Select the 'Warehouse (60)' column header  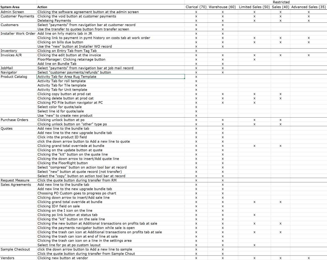point(223,7)
